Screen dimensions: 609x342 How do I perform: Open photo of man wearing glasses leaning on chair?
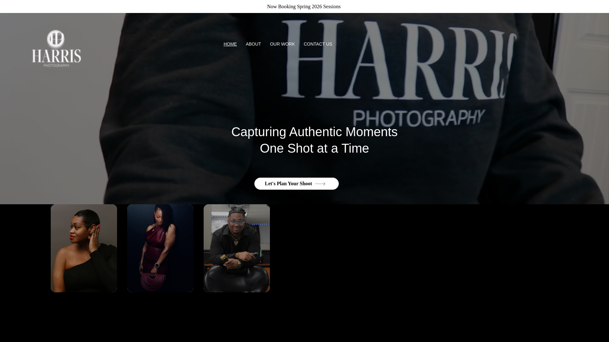(x=237, y=248)
